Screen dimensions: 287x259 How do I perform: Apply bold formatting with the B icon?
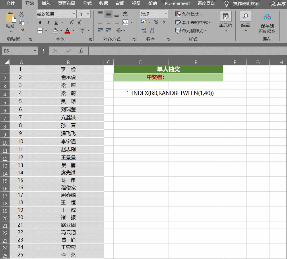(x=40, y=22)
